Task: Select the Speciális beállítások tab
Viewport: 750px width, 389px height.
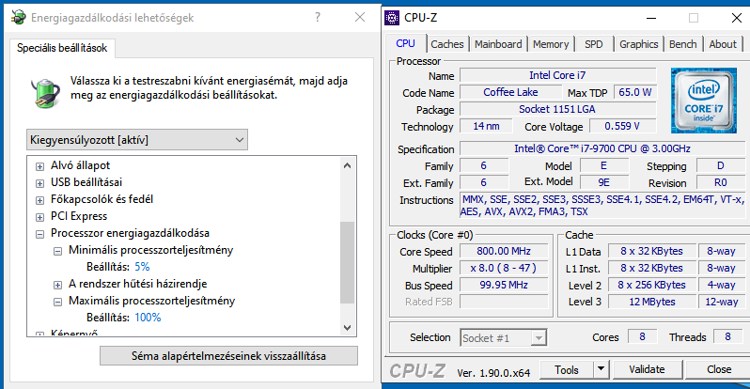Action: coord(62,48)
